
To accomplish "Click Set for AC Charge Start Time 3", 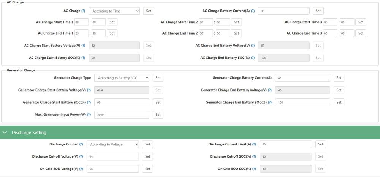I will click(x=361, y=22).
